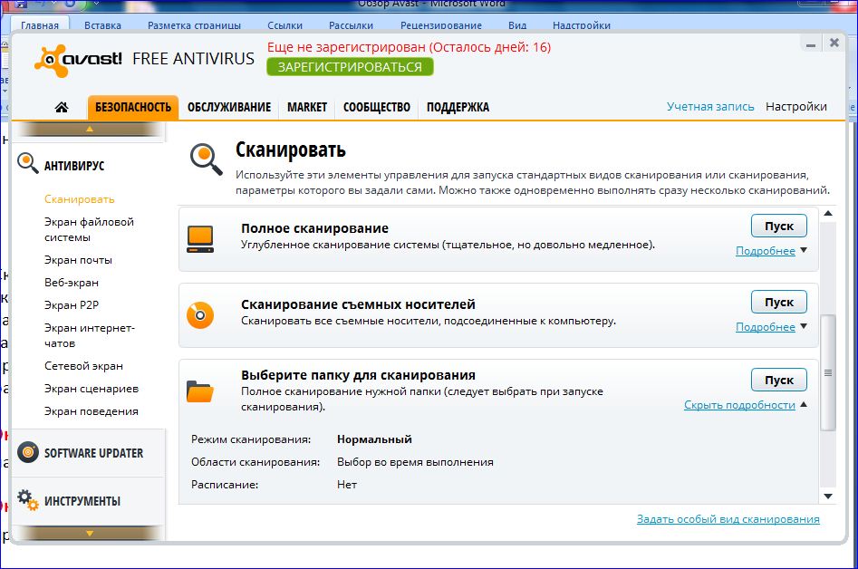Start folder scan with its Пуск button
Screen dimensions: 858x569
point(778,380)
